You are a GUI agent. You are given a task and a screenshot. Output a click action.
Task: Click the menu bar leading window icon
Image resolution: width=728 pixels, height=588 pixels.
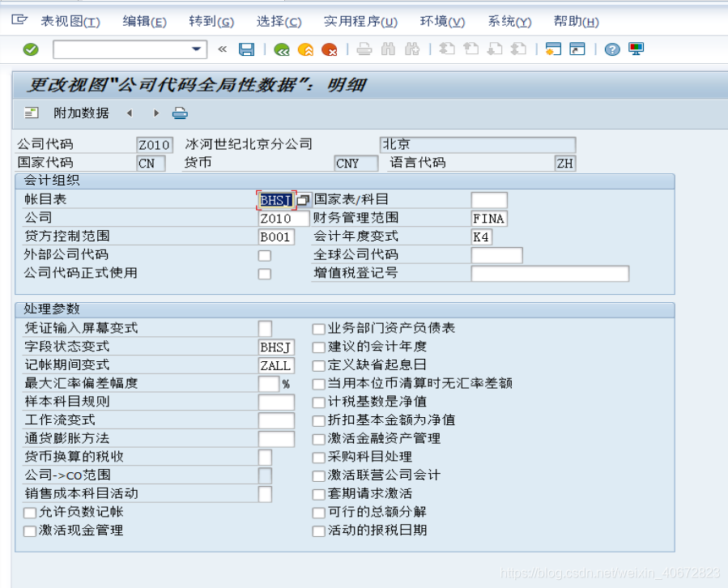(19, 19)
